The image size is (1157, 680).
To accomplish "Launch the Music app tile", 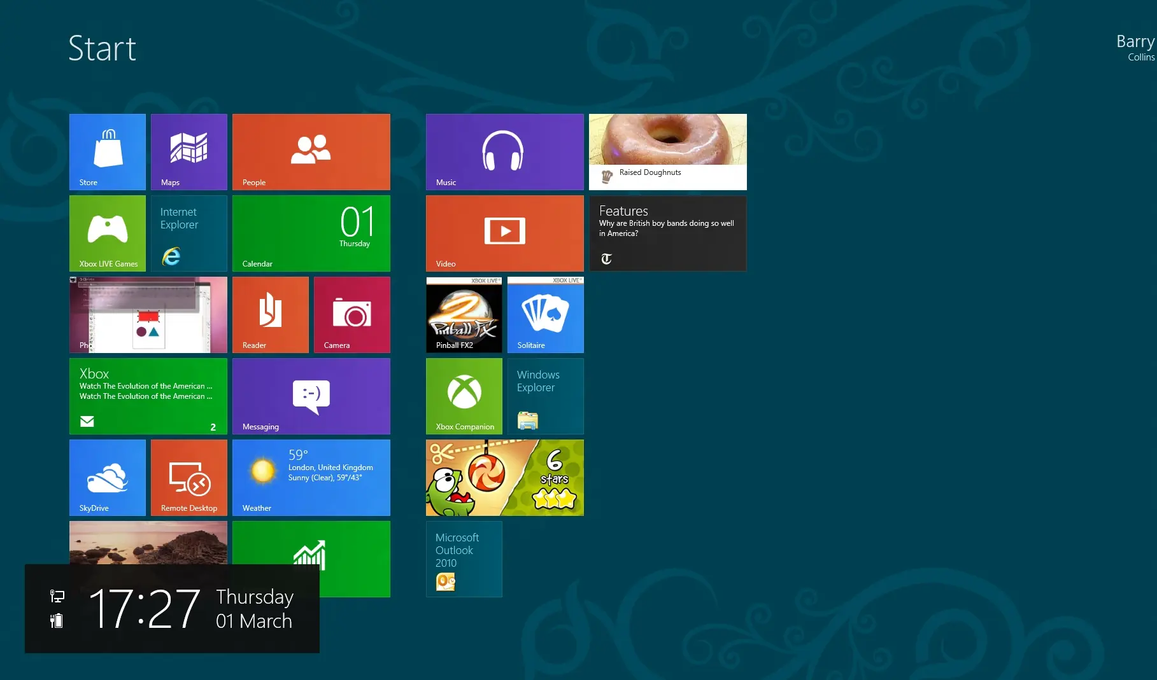I will tap(505, 152).
